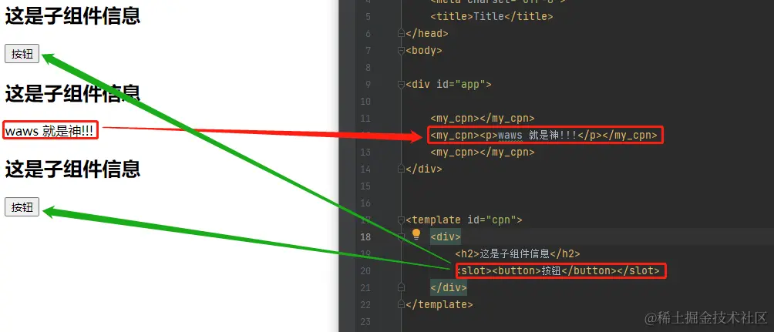This screenshot has height=332, width=774.
Task: Click the slot button code on line 20
Action: 558,270
